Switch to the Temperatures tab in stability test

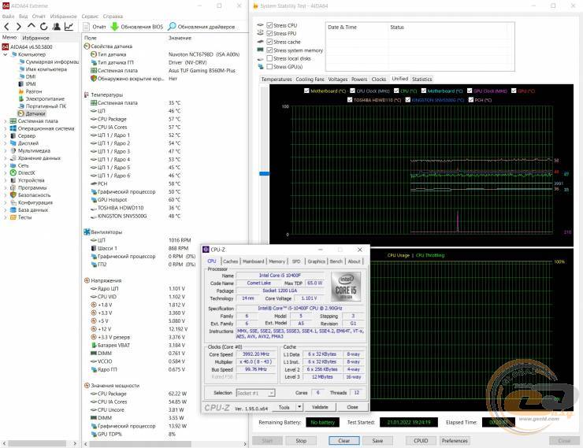(x=277, y=79)
